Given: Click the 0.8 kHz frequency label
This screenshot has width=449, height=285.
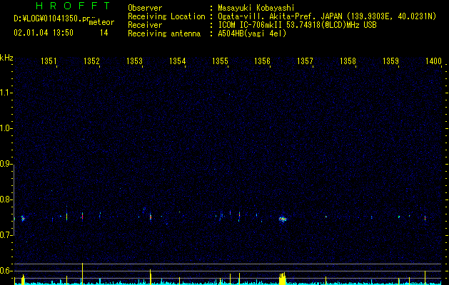Looking at the screenshot, I should pos(6,199).
